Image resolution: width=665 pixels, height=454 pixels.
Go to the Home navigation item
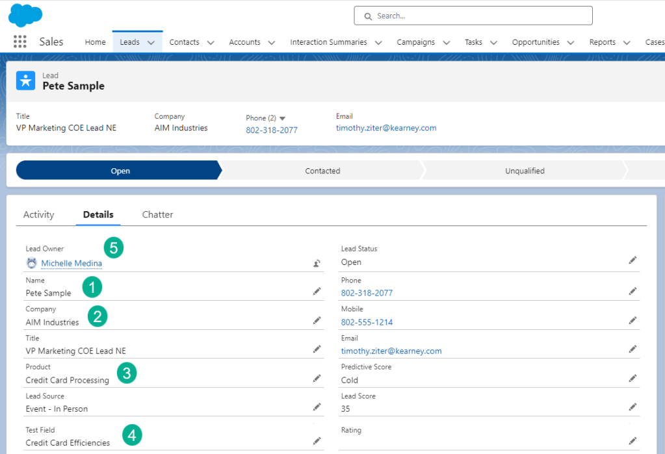95,42
